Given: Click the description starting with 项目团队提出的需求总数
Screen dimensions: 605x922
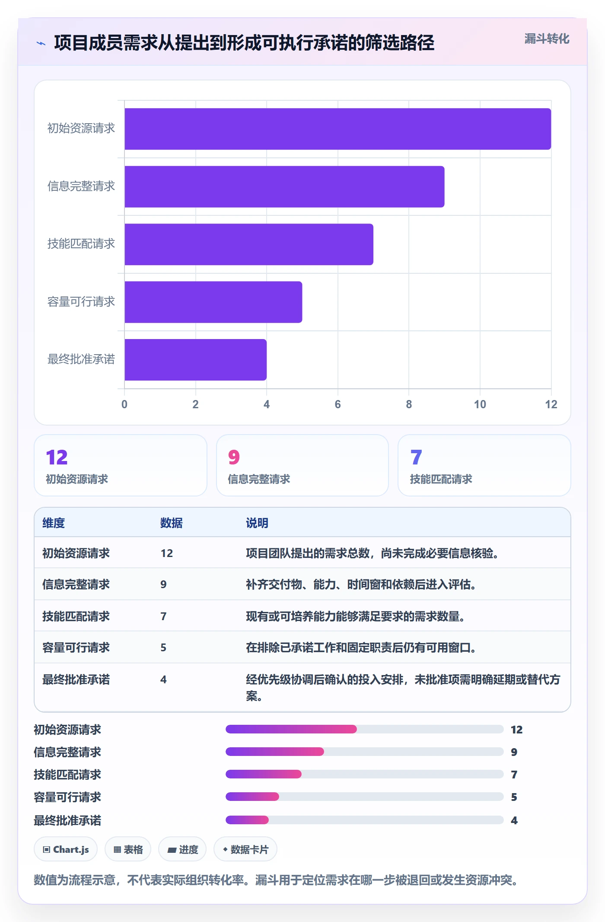Looking at the screenshot, I should coord(373,553).
